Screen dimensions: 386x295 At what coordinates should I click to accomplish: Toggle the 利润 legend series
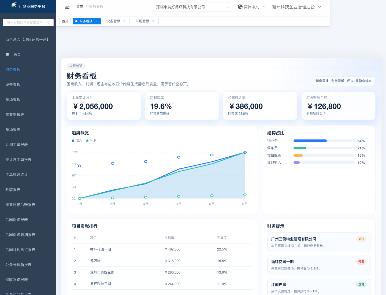pyautogui.click(x=91, y=141)
